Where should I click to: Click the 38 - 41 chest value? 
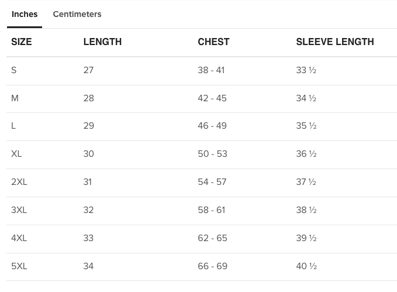[211, 70]
